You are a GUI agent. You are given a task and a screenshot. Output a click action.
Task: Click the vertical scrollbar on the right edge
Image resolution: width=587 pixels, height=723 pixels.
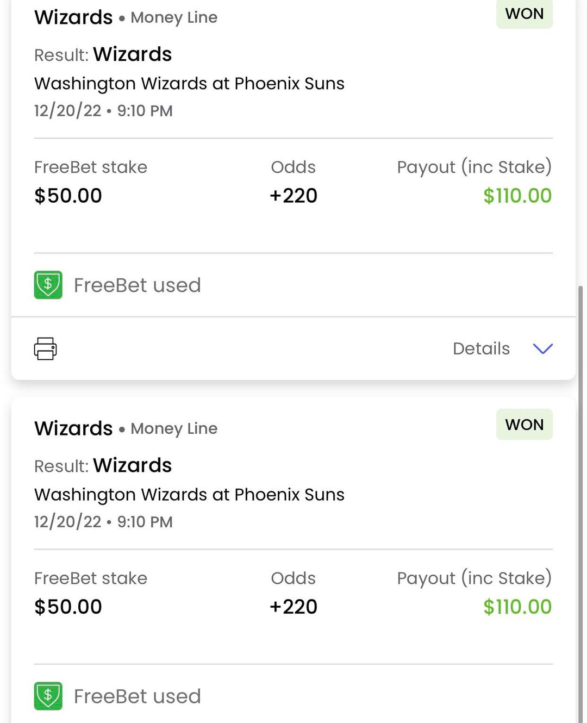coord(580,489)
